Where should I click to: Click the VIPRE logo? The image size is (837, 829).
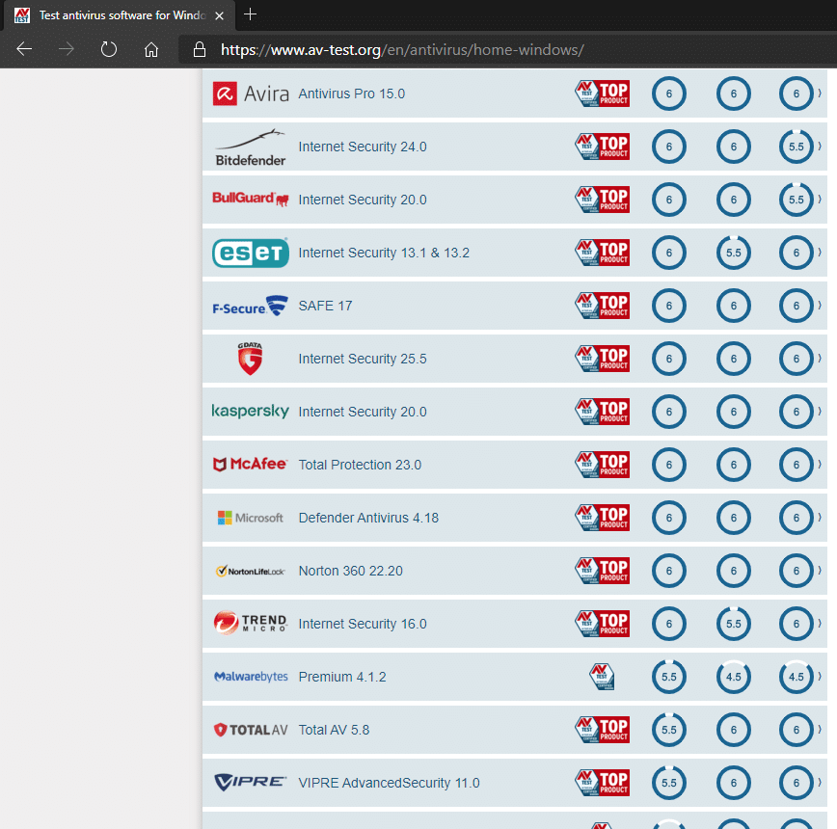(251, 782)
